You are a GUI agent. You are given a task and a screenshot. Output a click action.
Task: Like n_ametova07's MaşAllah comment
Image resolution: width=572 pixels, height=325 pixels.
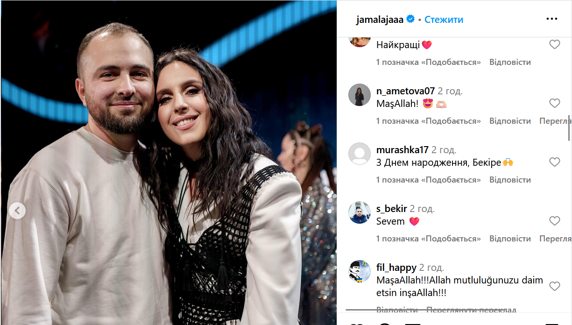(554, 103)
